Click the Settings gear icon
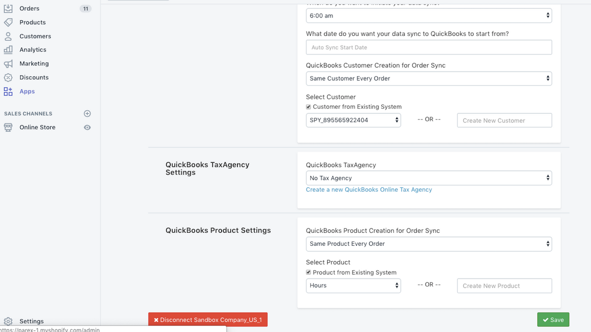Image resolution: width=591 pixels, height=332 pixels. (x=8, y=321)
